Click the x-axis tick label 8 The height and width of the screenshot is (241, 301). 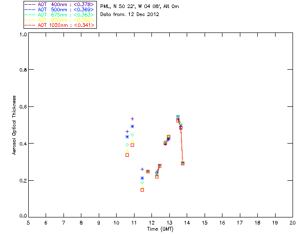[81, 223]
